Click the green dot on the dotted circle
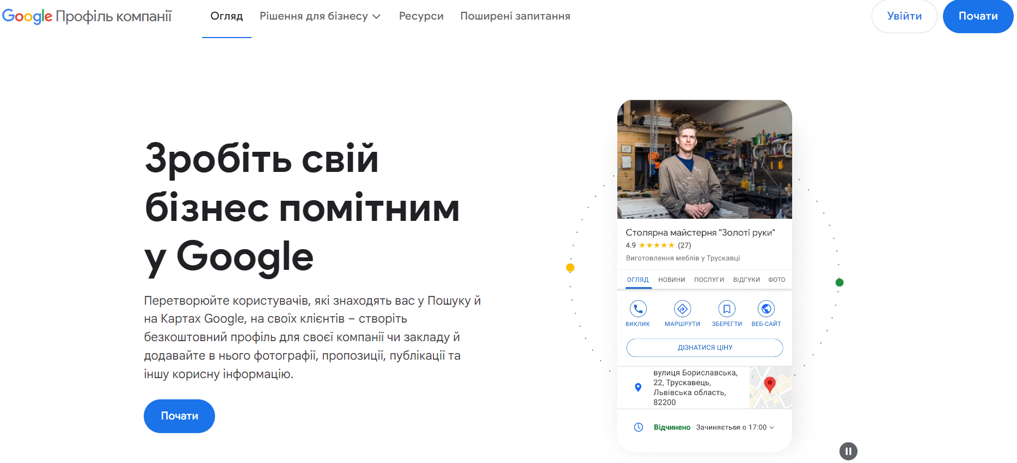This screenshot has height=463, width=1017. [x=840, y=282]
